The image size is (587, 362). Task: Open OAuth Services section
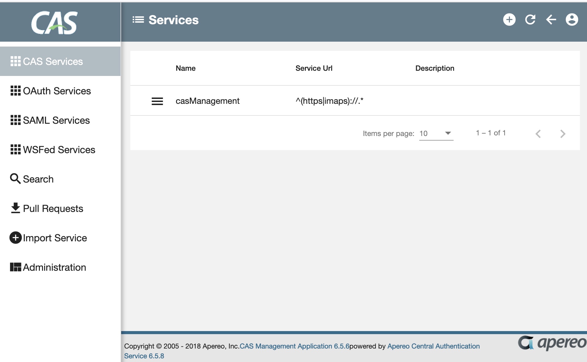tap(60, 91)
